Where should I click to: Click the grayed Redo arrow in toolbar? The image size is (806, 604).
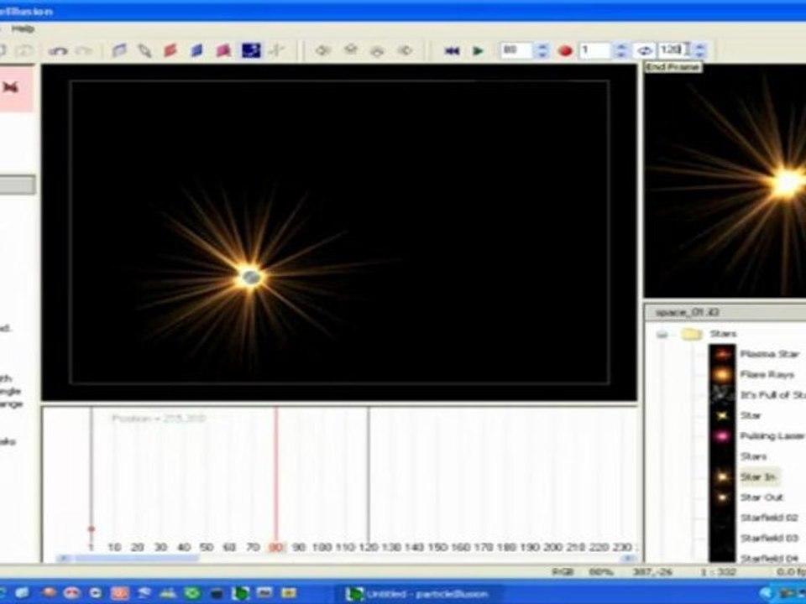coord(85,51)
